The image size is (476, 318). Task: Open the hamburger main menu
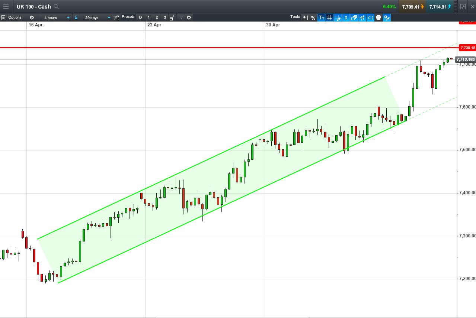click(6, 7)
